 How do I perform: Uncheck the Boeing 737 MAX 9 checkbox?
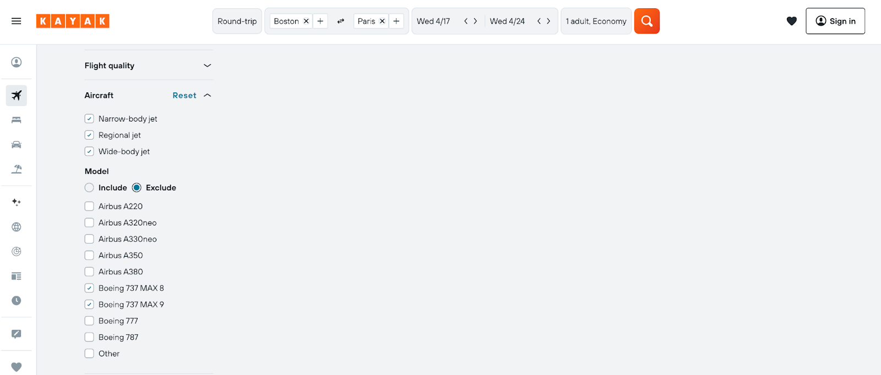click(89, 305)
